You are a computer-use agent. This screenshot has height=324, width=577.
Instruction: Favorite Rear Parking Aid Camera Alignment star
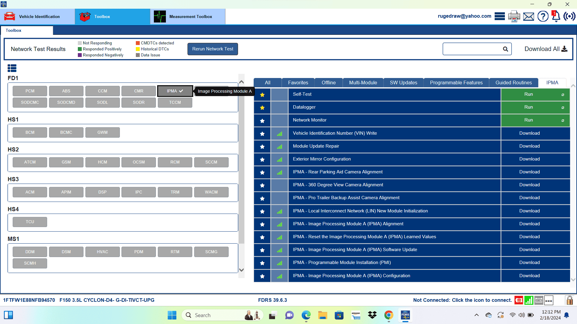coord(262,172)
